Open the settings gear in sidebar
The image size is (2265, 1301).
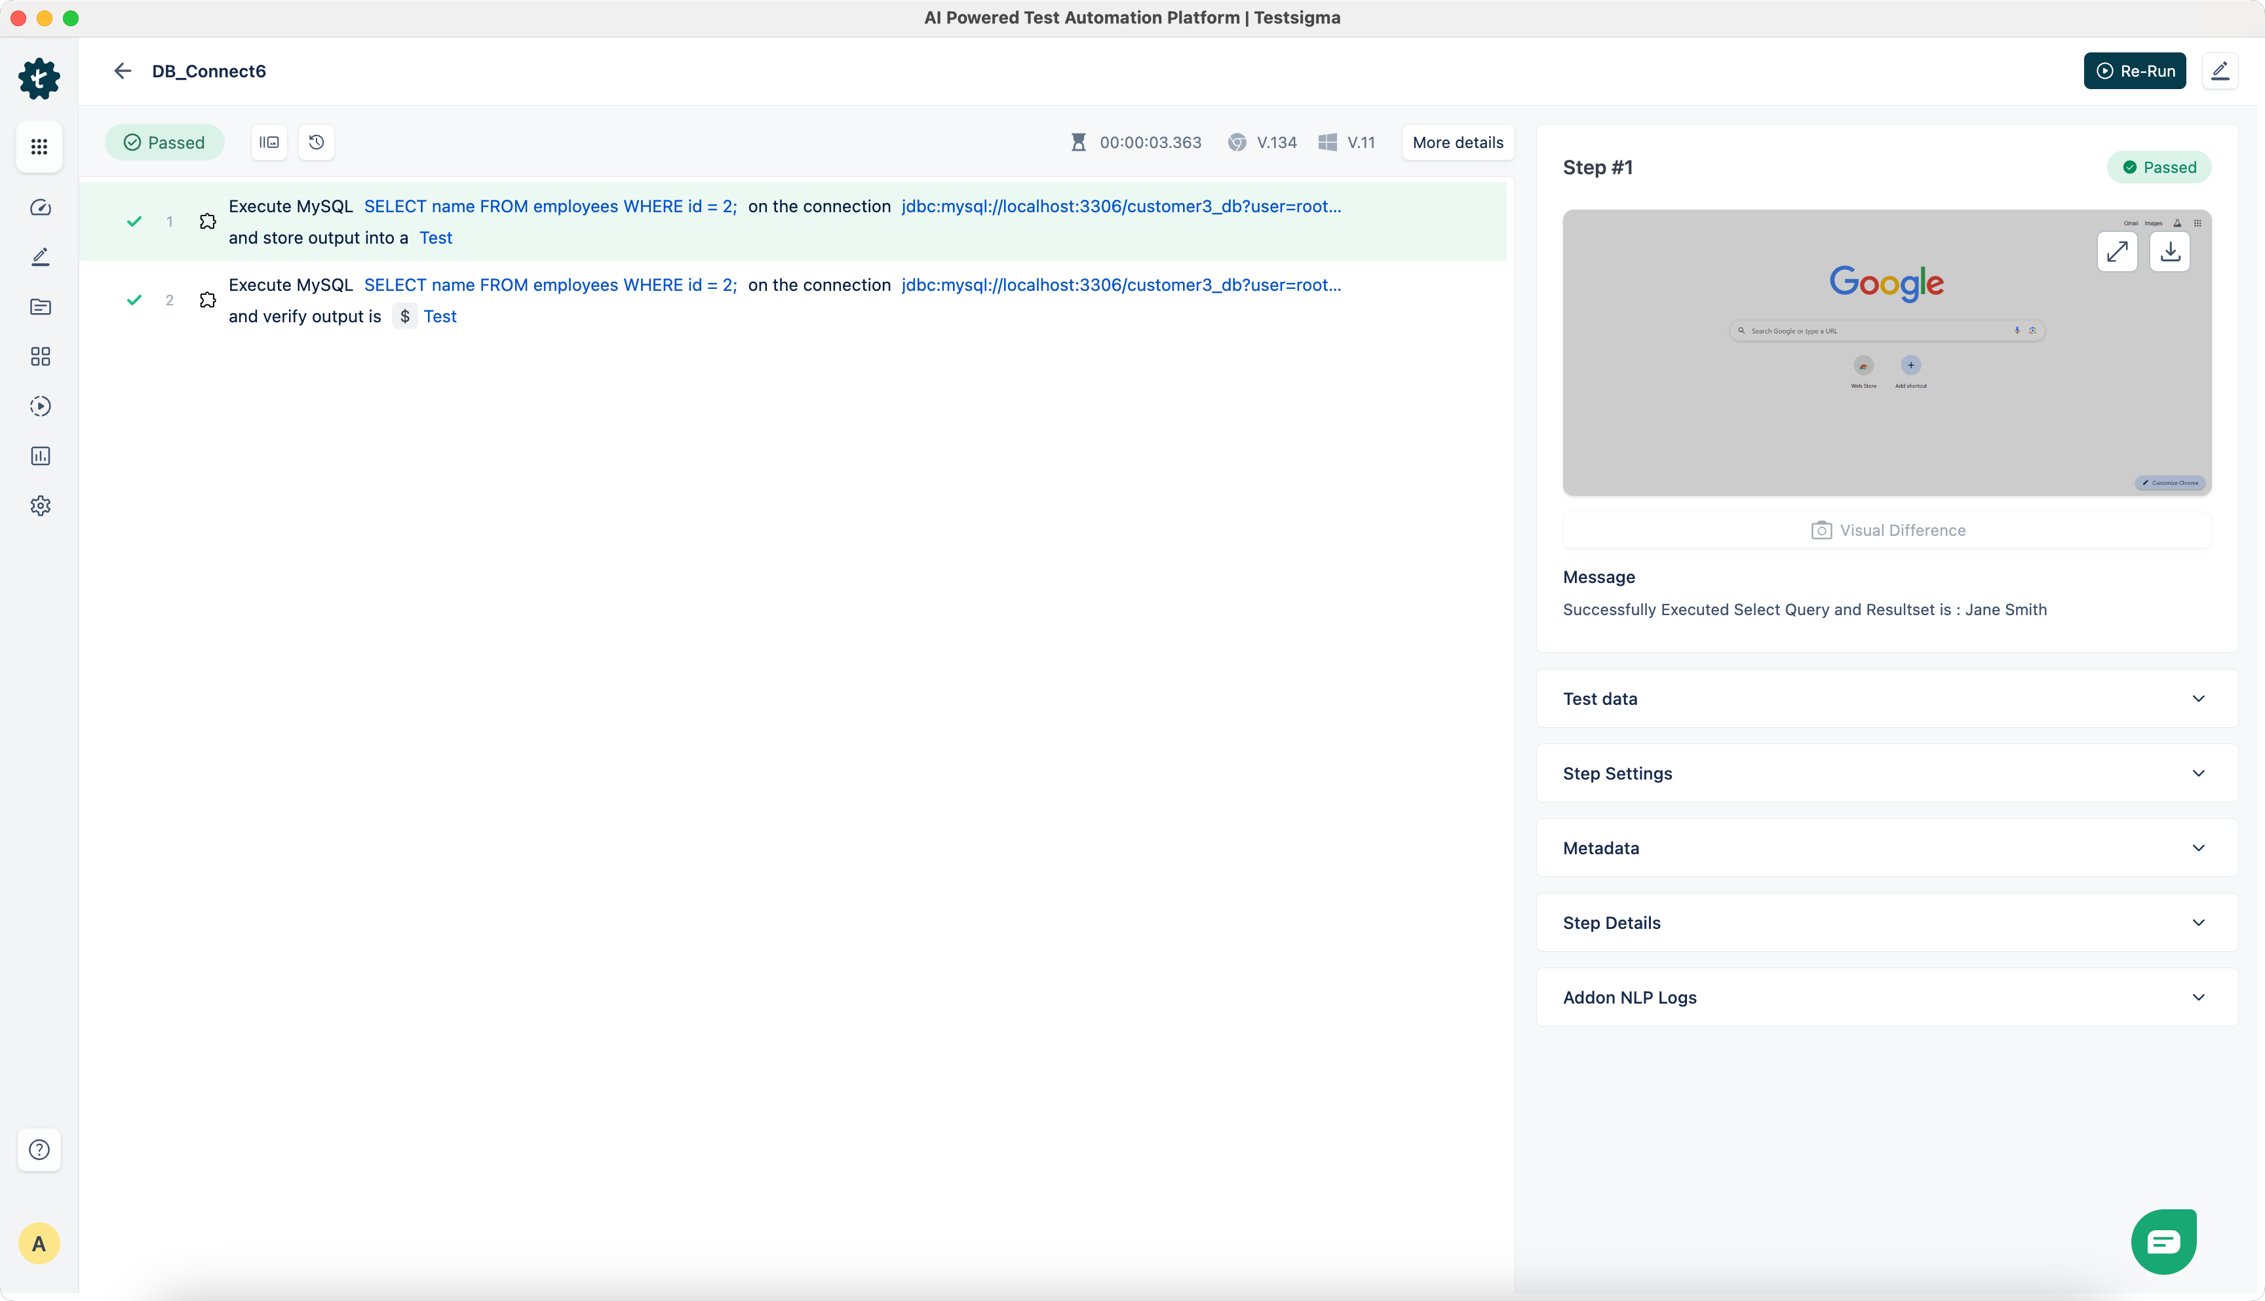40,506
